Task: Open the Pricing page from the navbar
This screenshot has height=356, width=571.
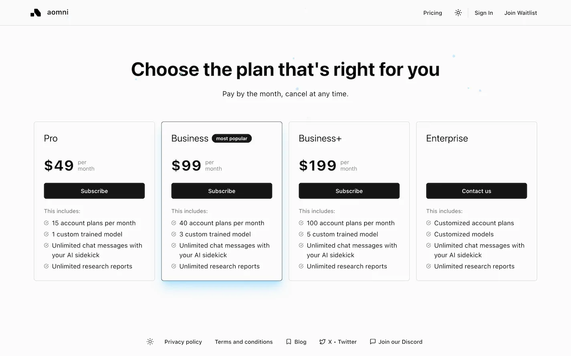Action: [432, 12]
